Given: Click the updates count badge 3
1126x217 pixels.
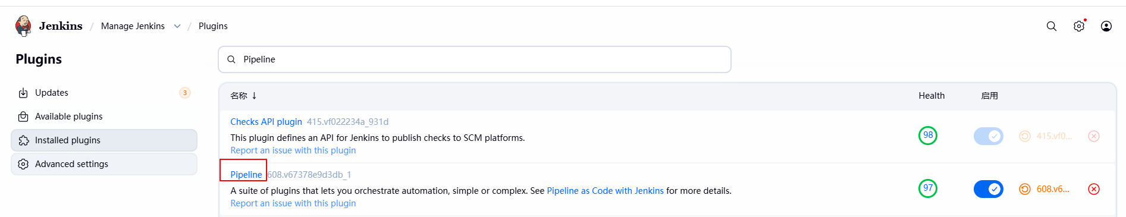Looking at the screenshot, I should pos(185,93).
